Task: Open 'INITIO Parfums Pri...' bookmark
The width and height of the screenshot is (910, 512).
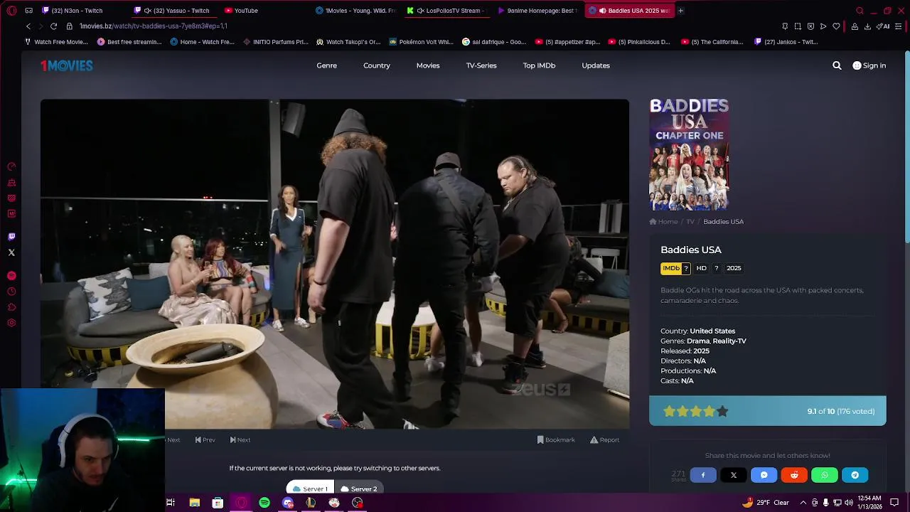Action: (276, 42)
